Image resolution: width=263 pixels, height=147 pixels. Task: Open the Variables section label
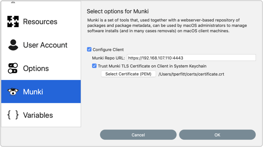click(x=38, y=115)
